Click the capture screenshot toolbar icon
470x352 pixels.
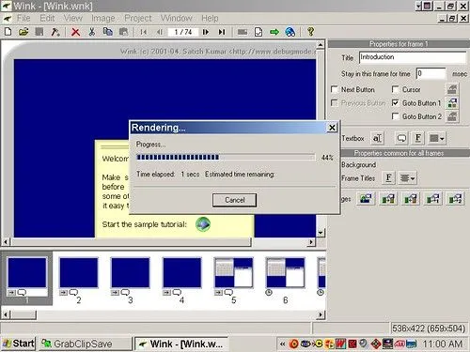pos(243,32)
